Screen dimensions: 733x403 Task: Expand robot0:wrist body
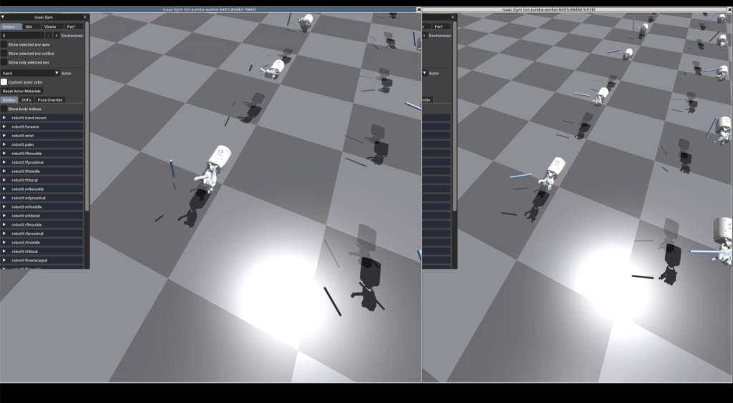tap(4, 136)
